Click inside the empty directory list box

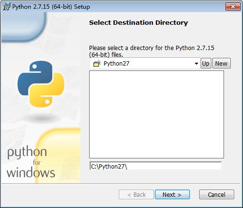click(x=156, y=114)
